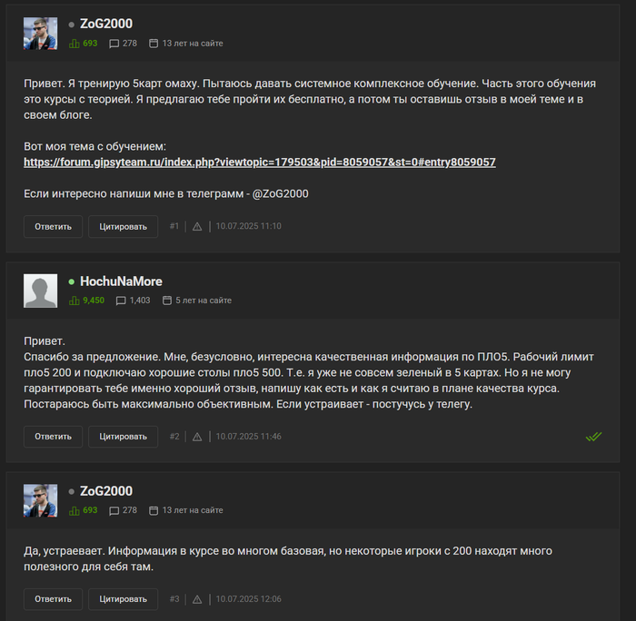Open HochuNaMore username profile link
The height and width of the screenshot is (621, 636).
pyautogui.click(x=121, y=281)
